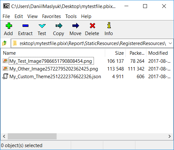Open the File menu
This screenshot has width=174, height=150.
pos(6,16)
